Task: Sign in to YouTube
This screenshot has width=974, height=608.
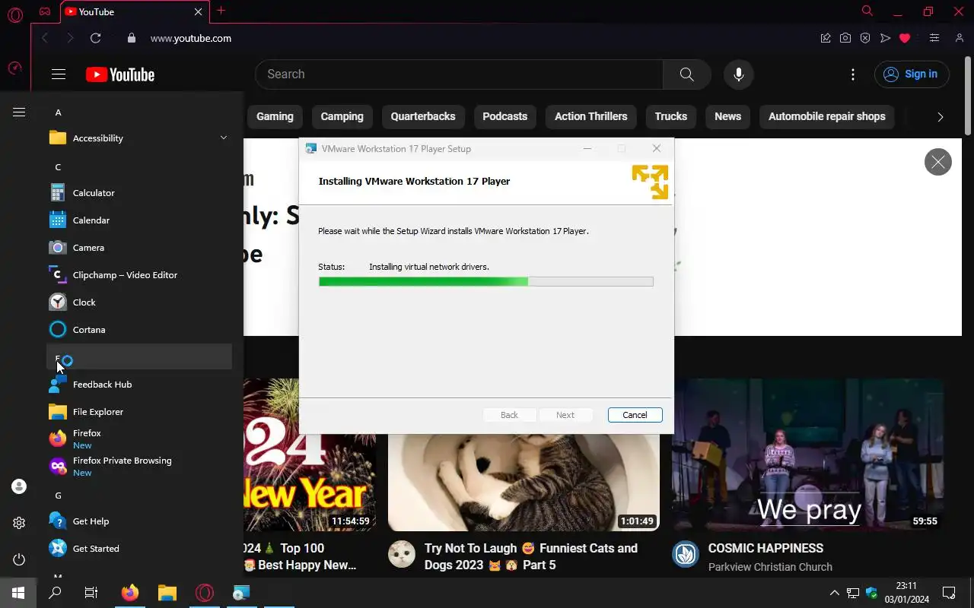Action: coord(912,74)
